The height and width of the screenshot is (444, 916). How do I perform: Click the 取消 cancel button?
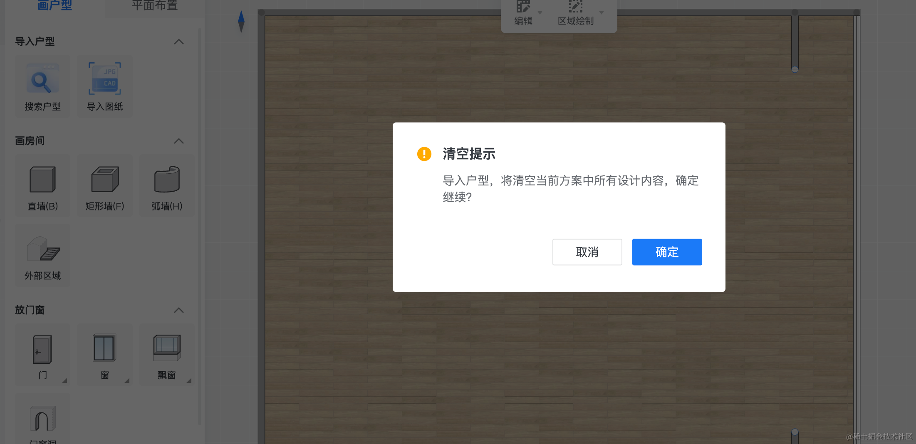pos(587,252)
